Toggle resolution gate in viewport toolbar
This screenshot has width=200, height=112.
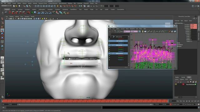tap(22, 19)
